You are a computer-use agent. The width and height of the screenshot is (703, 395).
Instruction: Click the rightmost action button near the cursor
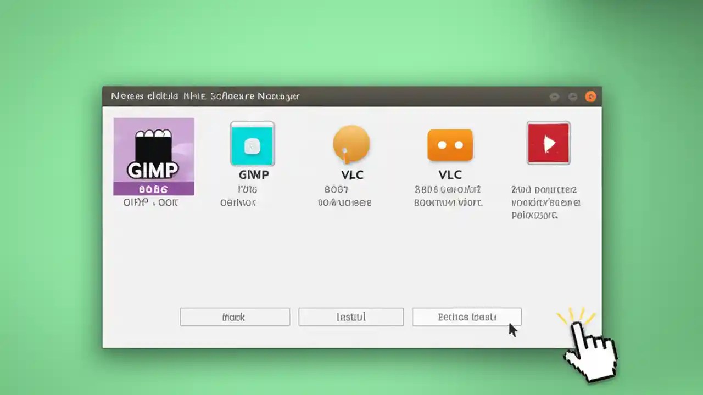click(467, 317)
